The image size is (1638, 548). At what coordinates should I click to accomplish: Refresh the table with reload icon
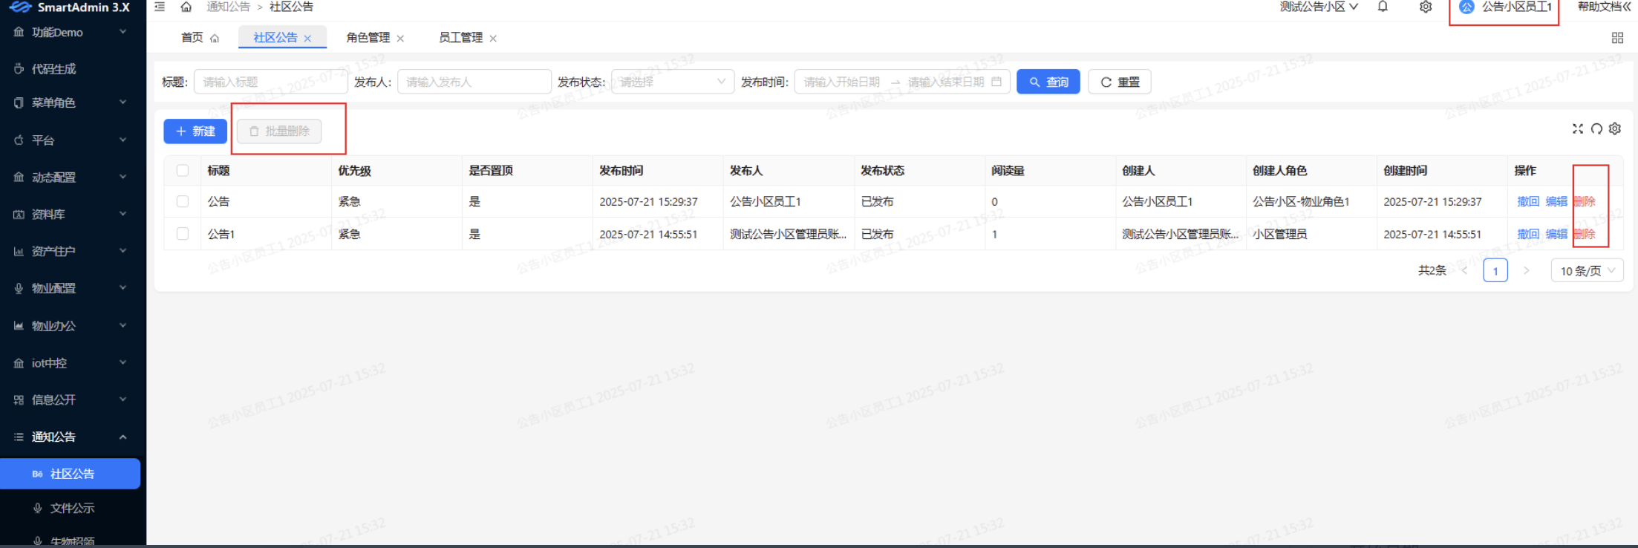(x=1596, y=128)
